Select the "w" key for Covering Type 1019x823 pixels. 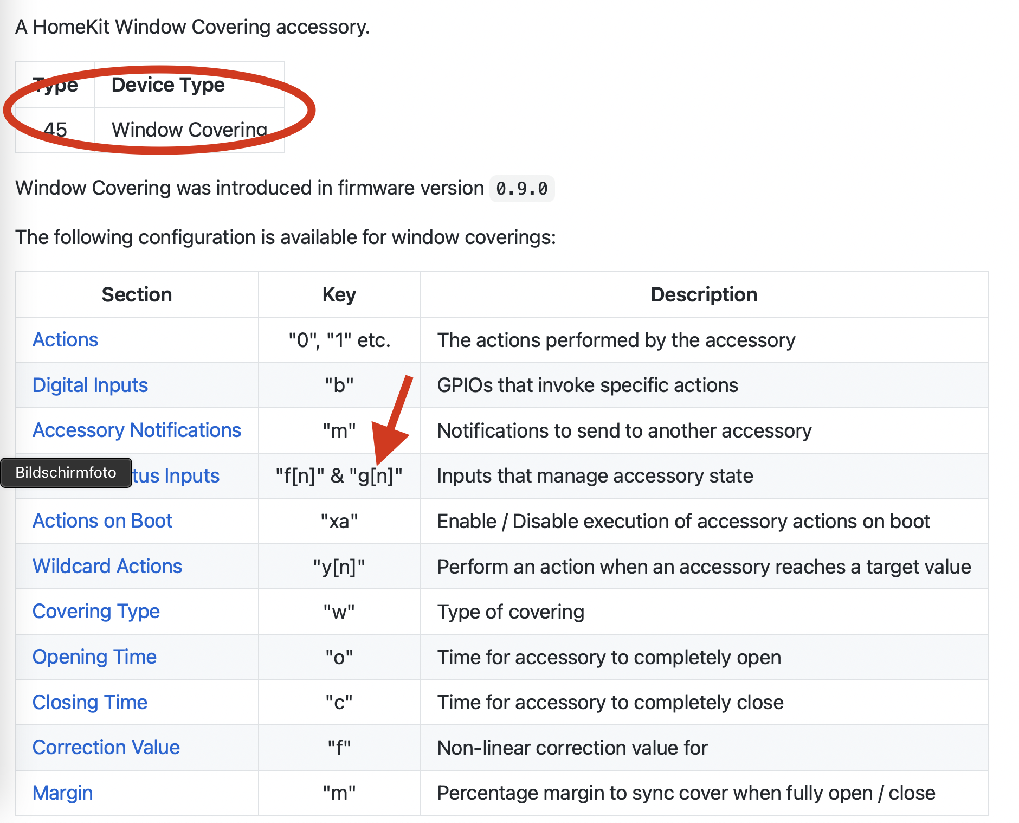click(339, 612)
